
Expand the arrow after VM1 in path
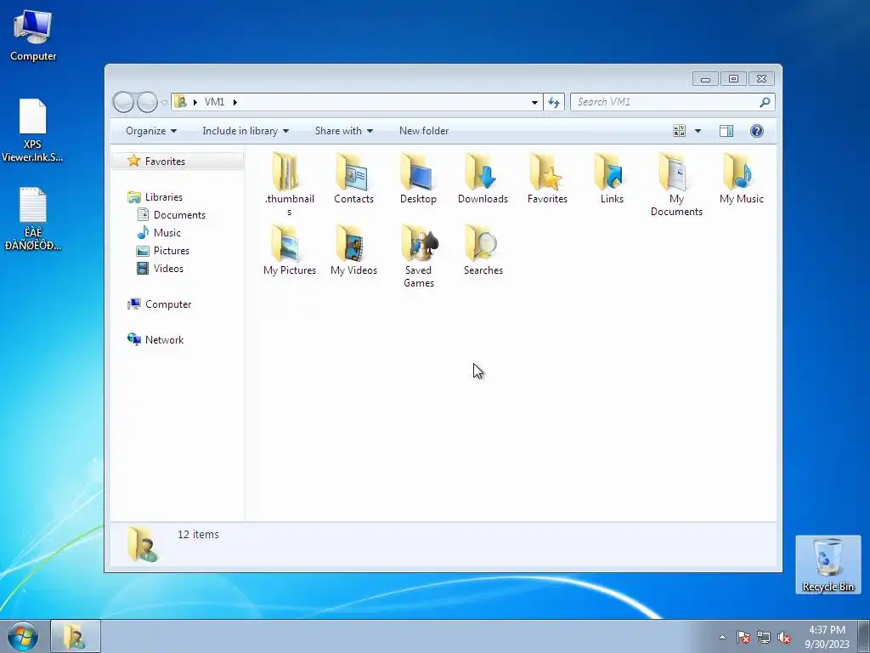[235, 102]
